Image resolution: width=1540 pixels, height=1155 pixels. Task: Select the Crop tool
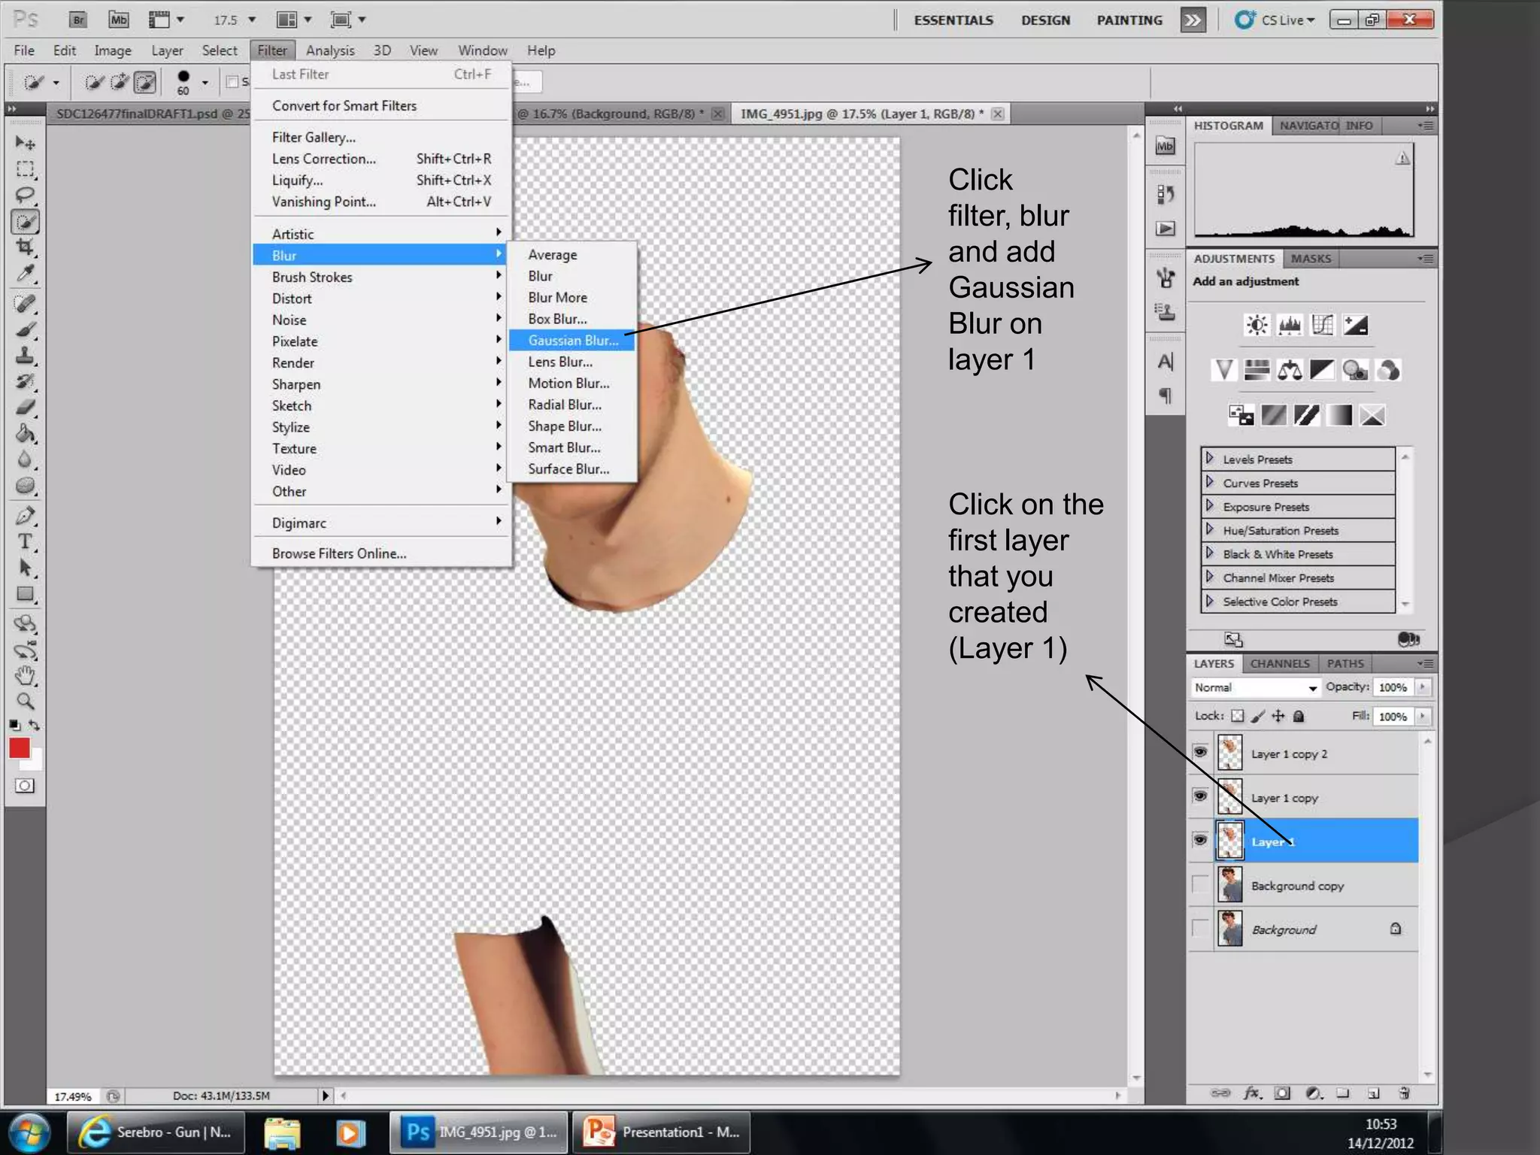tap(25, 247)
